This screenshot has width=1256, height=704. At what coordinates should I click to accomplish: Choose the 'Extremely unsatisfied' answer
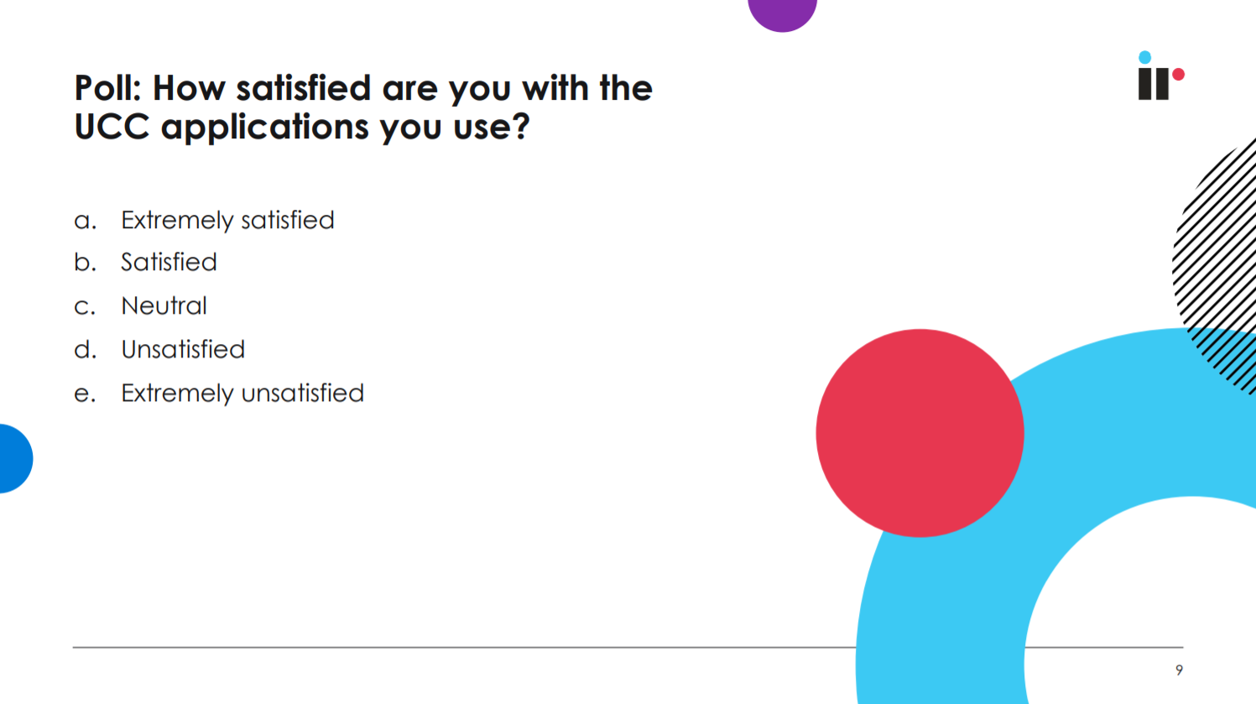242,393
